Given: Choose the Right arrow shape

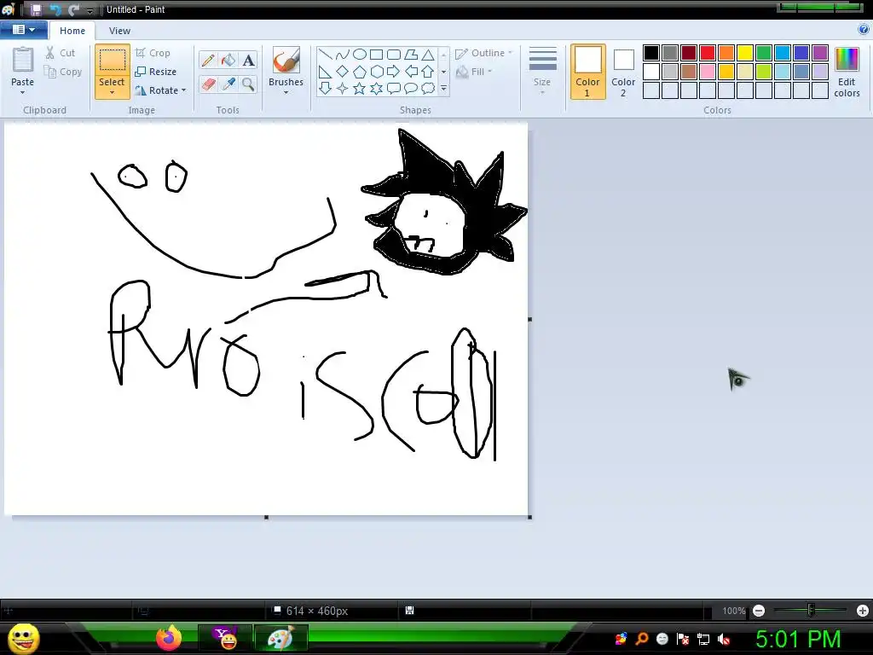Looking at the screenshot, I should point(394,72).
